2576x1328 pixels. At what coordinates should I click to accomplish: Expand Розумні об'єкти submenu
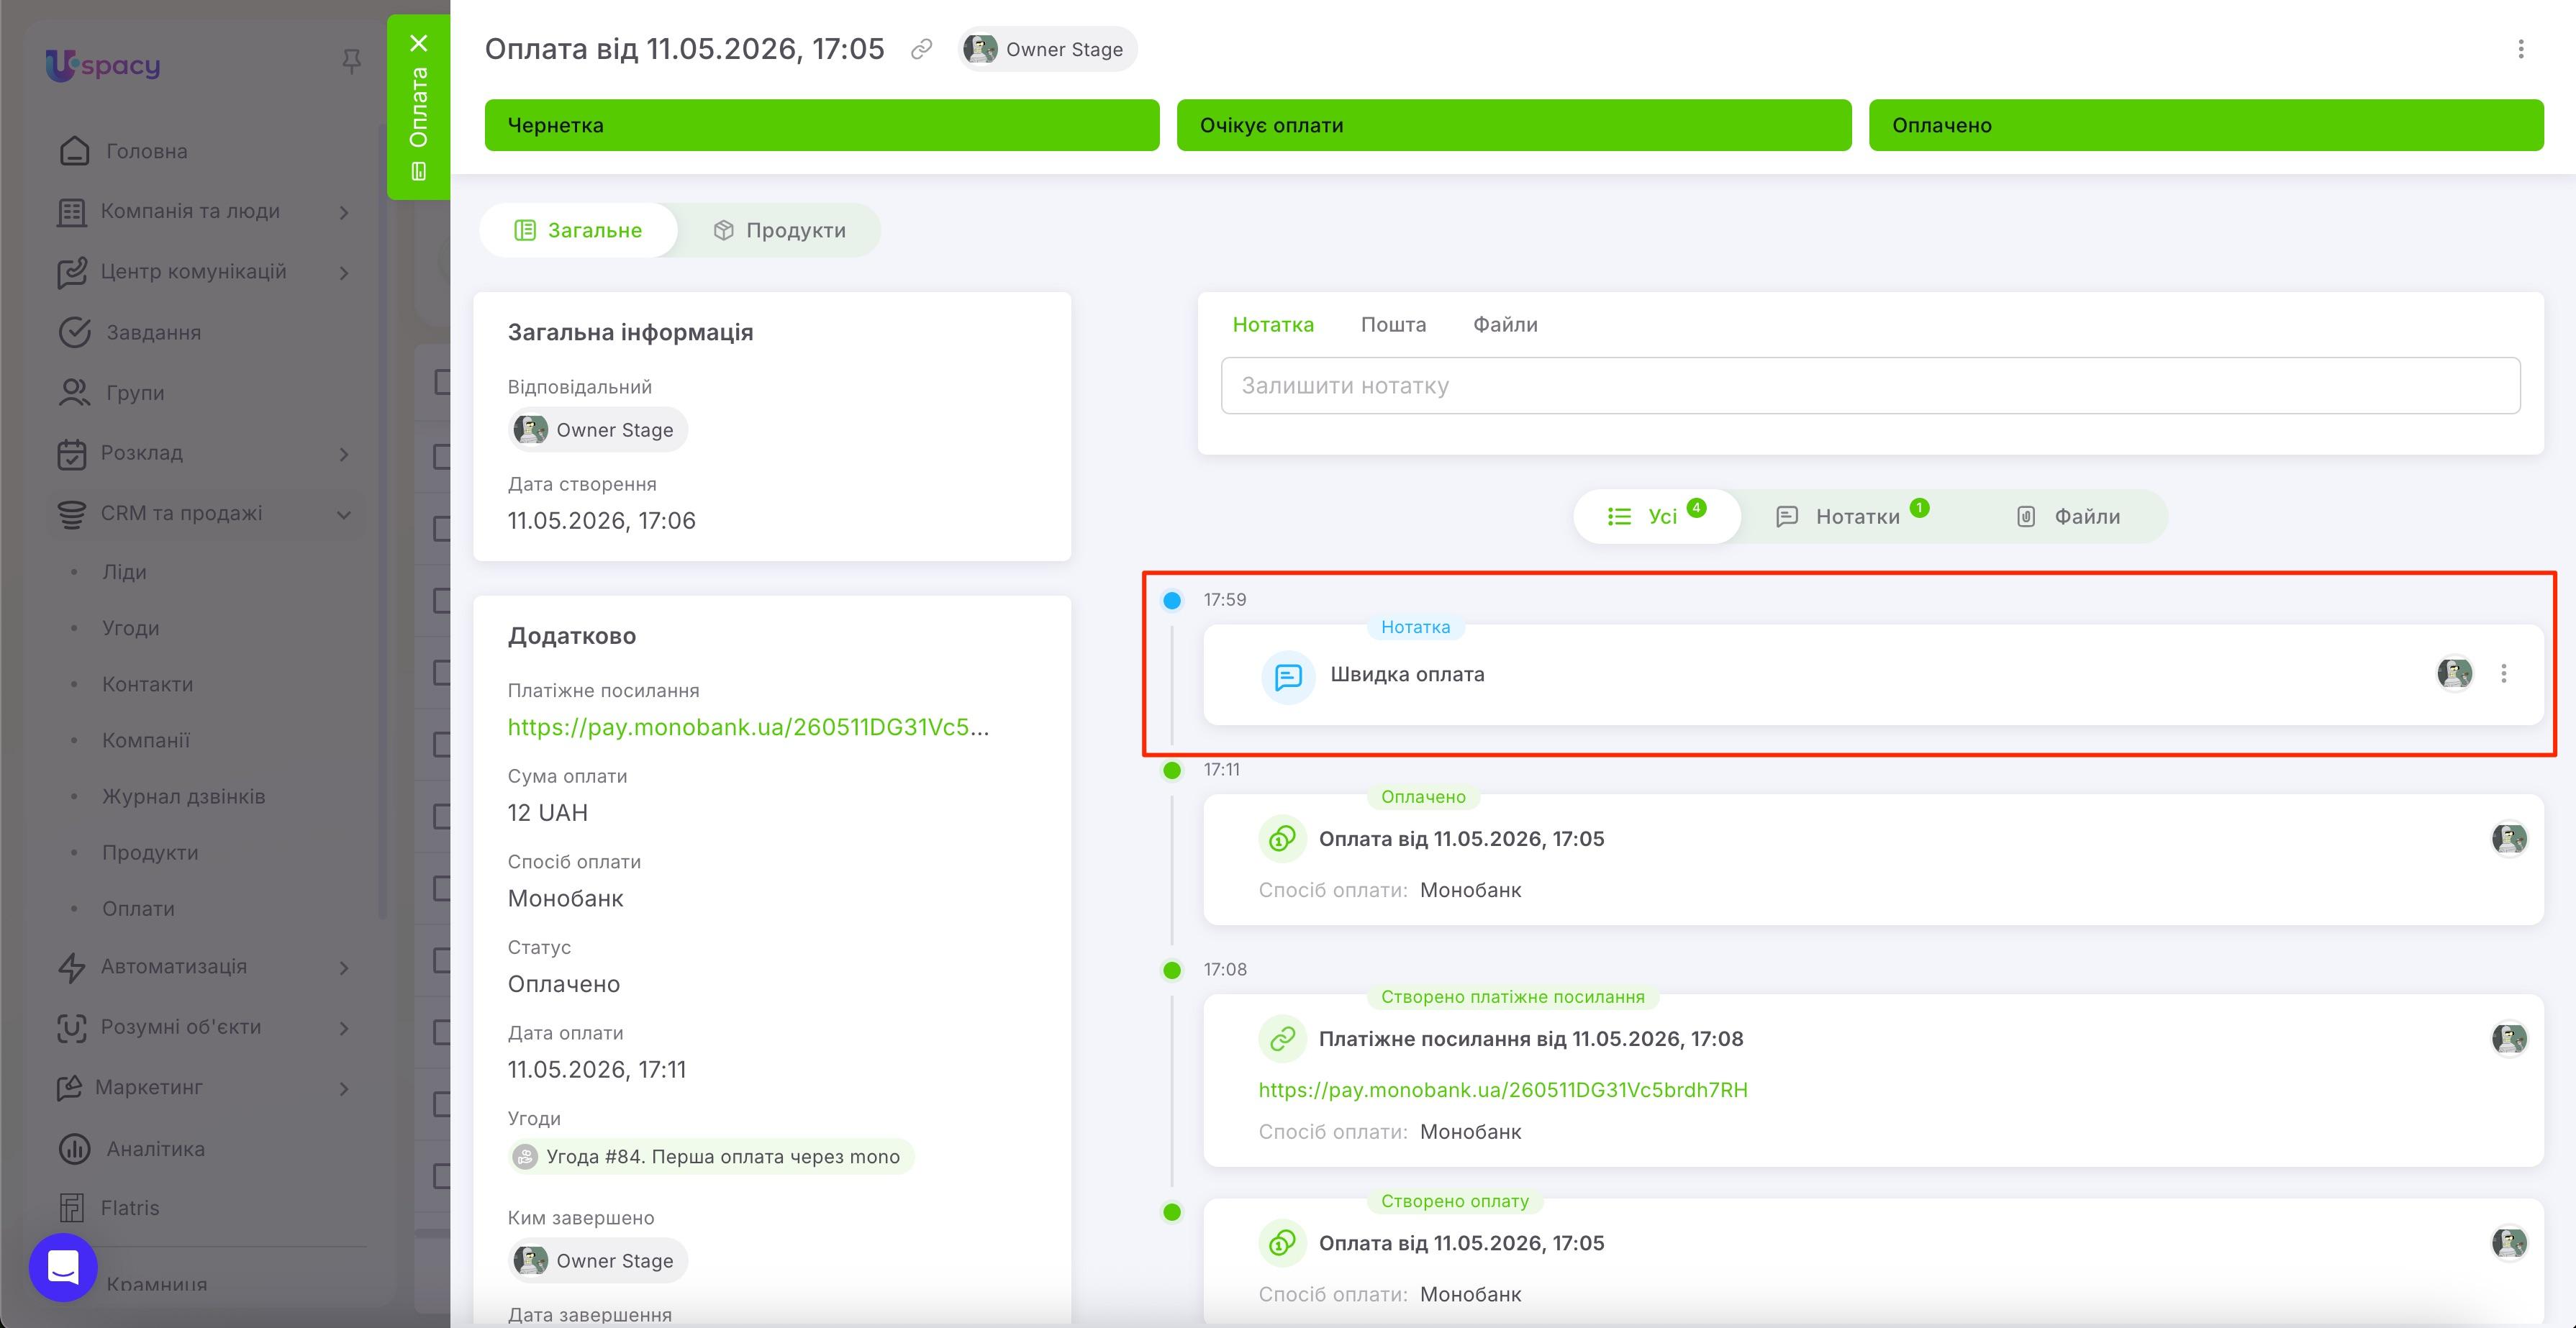(x=344, y=1028)
